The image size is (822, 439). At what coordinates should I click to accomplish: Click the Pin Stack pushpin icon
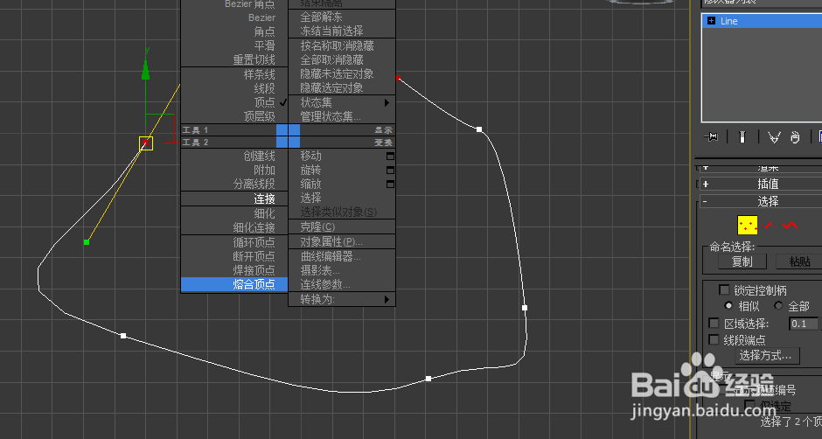[711, 137]
